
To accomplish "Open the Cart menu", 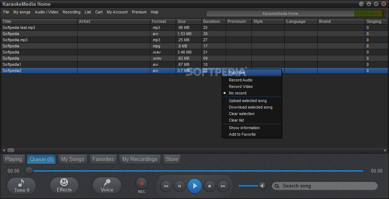I will click(99, 12).
